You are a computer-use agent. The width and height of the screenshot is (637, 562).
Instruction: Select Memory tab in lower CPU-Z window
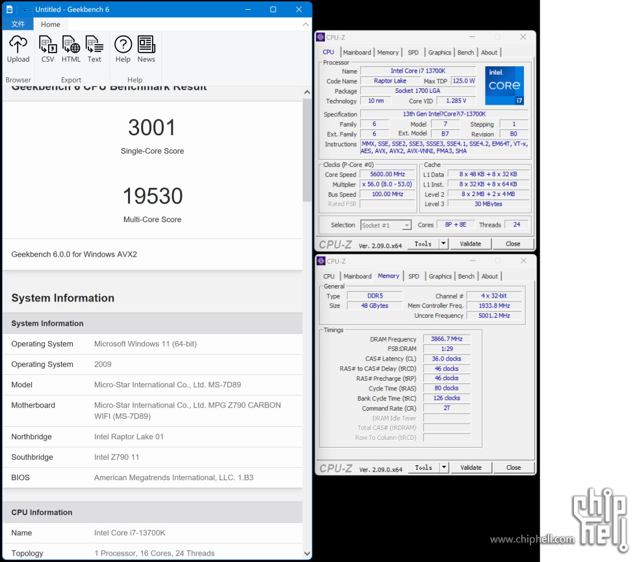(x=389, y=275)
